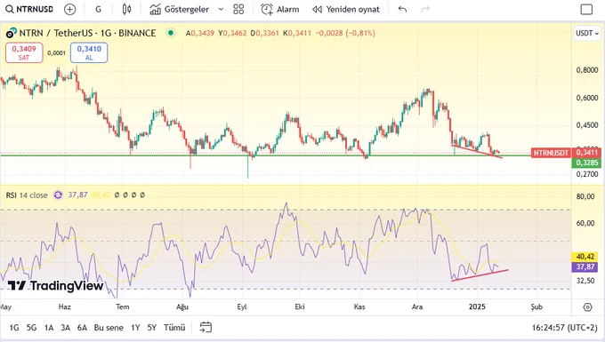Open indicator templates grid icon
The image size is (605, 342).
point(238,9)
